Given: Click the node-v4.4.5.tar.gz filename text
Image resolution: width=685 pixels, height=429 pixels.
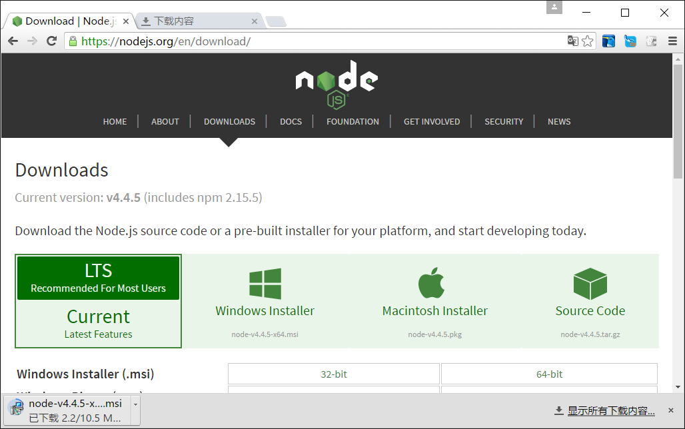Looking at the screenshot, I should pyautogui.click(x=590, y=334).
